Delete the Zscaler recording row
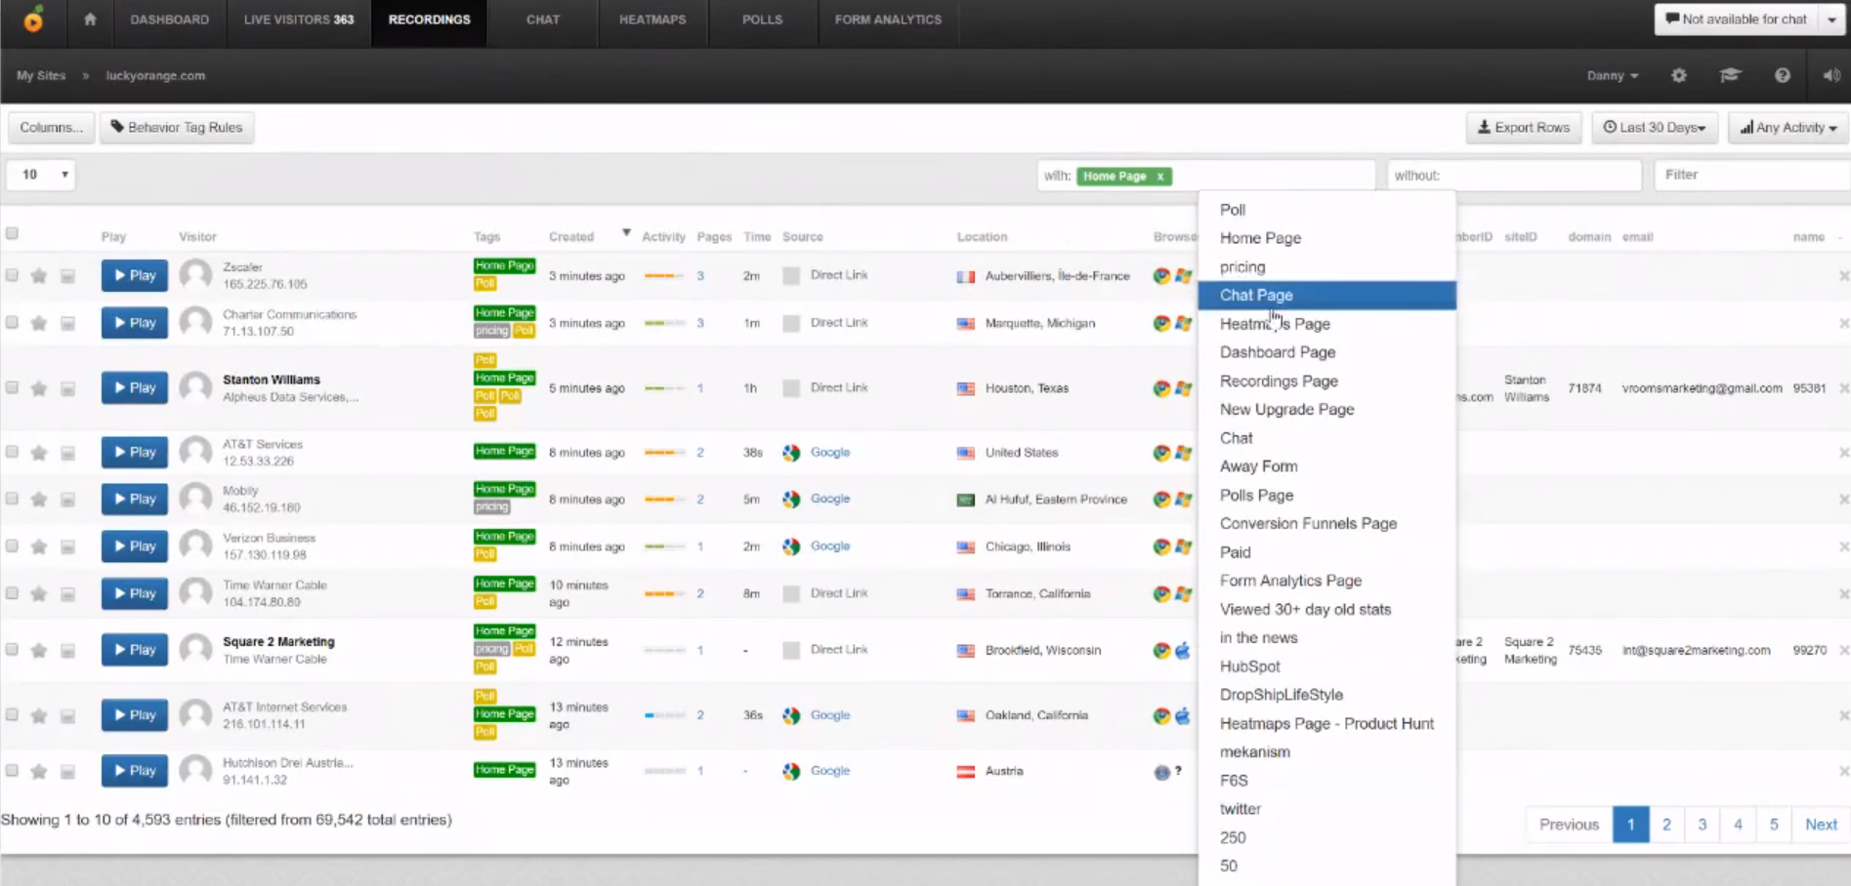Viewport: 1851px width, 886px height. [x=1843, y=276]
